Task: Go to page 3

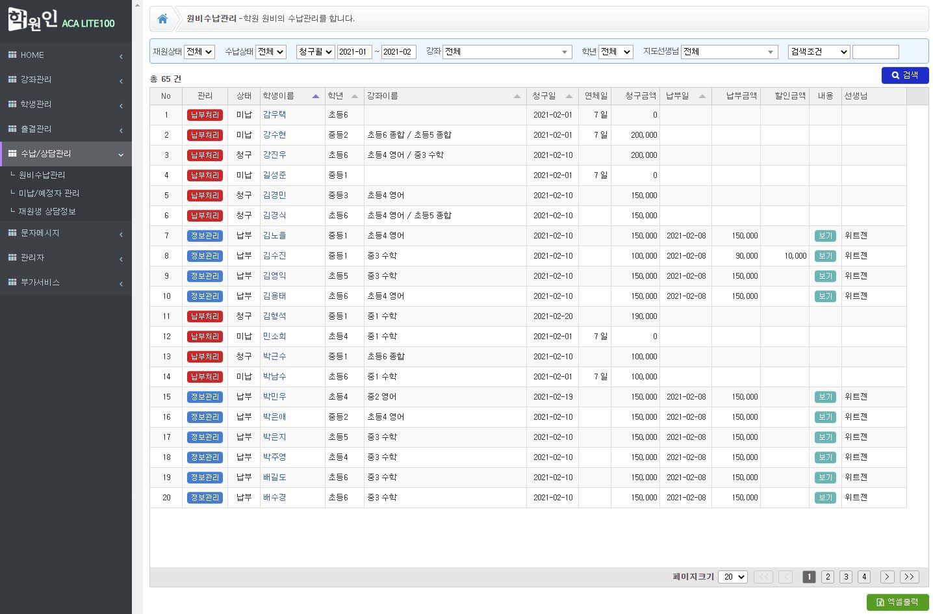Action: 846,577
